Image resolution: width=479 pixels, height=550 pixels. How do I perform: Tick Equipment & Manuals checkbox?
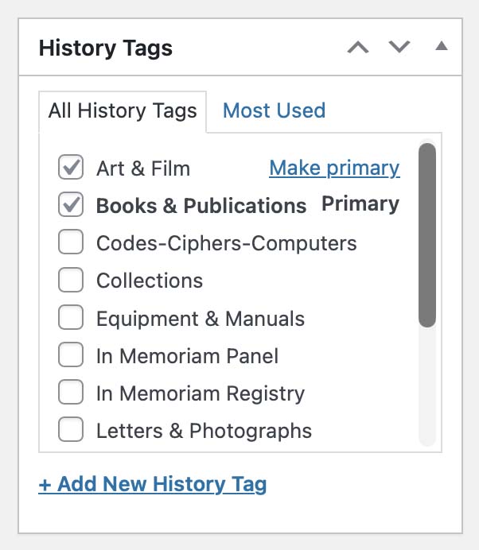click(71, 319)
